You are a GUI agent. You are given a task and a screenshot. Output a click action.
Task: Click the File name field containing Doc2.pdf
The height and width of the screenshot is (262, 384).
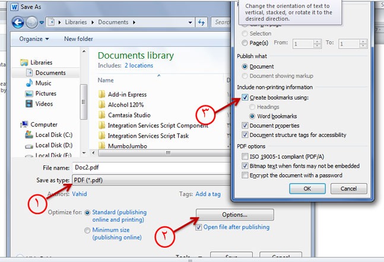pyautogui.click(x=151, y=168)
